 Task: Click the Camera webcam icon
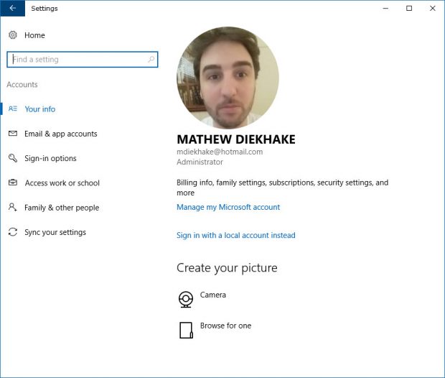[x=186, y=299]
